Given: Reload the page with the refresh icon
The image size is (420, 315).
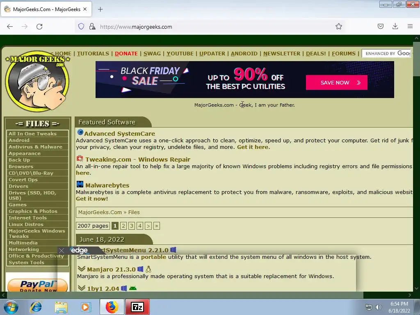Looking at the screenshot, I should tap(39, 27).
